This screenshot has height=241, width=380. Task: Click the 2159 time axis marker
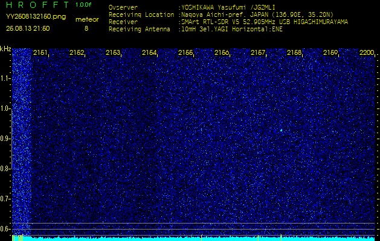tap(330, 52)
